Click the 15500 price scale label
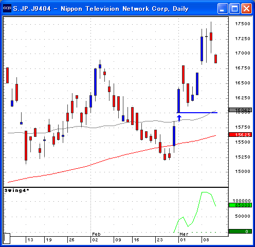255x247 pixels. point(243,142)
